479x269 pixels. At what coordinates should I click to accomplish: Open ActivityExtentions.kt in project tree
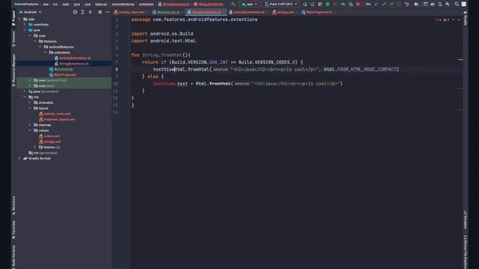click(75, 58)
